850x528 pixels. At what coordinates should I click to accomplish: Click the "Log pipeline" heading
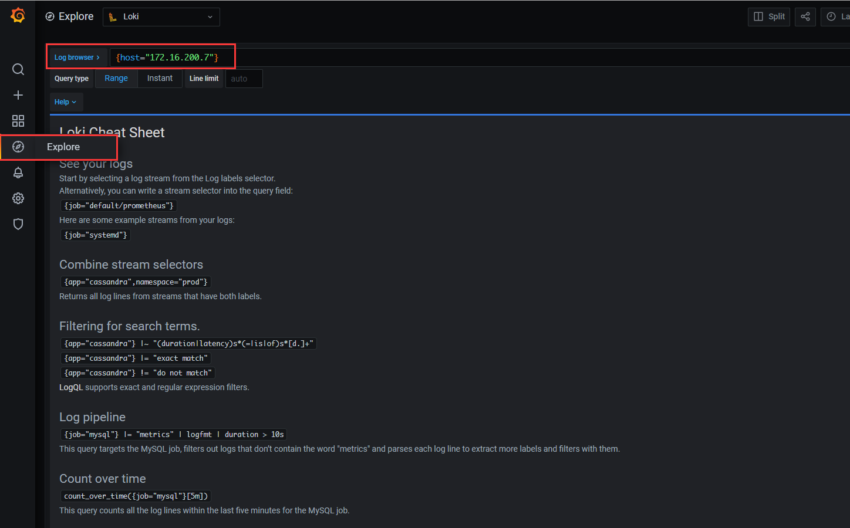tap(92, 417)
